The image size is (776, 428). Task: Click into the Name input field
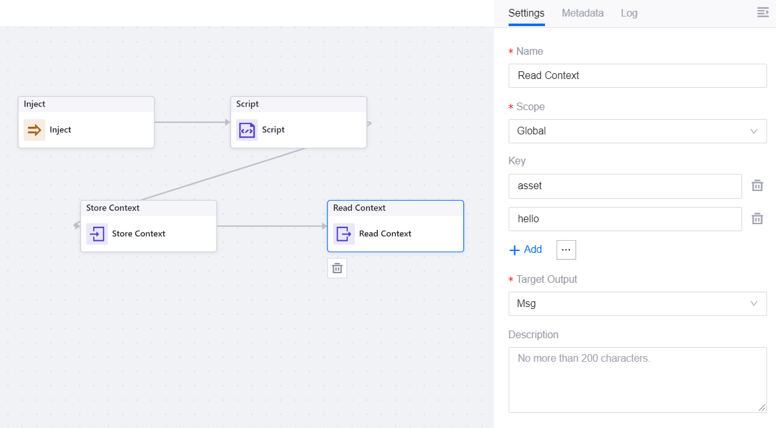637,76
